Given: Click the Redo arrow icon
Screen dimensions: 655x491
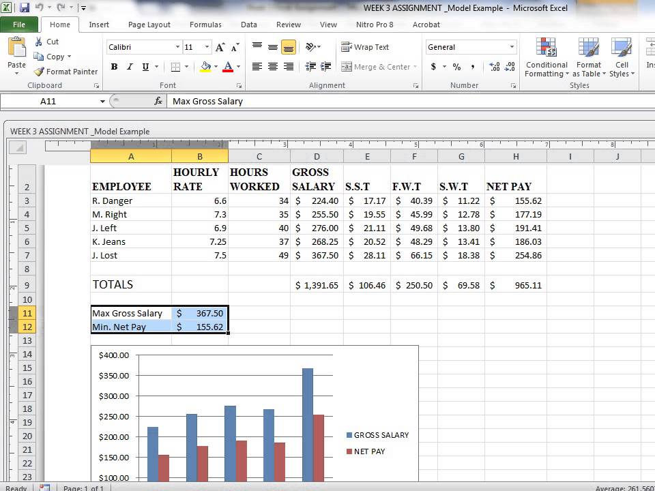Looking at the screenshot, I should click(x=61, y=7).
